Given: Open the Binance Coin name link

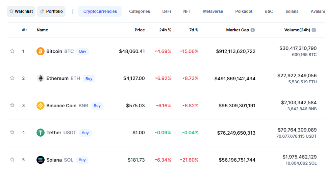Looking at the screenshot, I should 61,106.
